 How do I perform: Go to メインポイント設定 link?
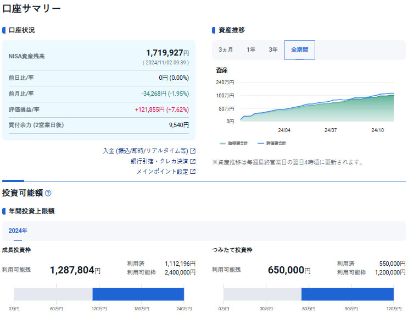tap(163, 171)
